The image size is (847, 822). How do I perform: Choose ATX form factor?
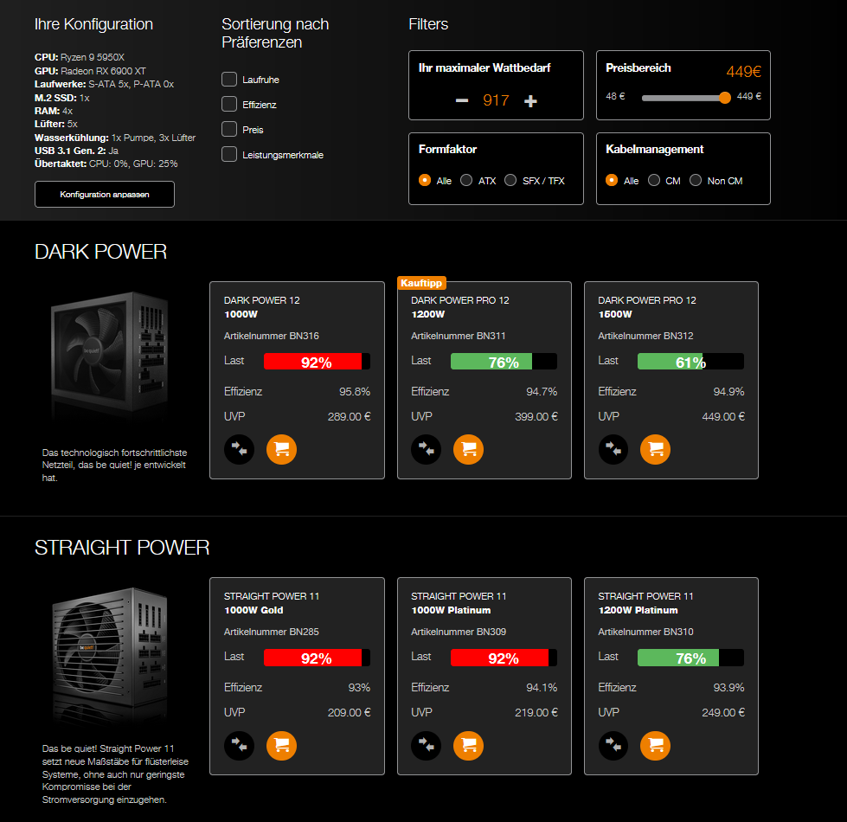466,180
